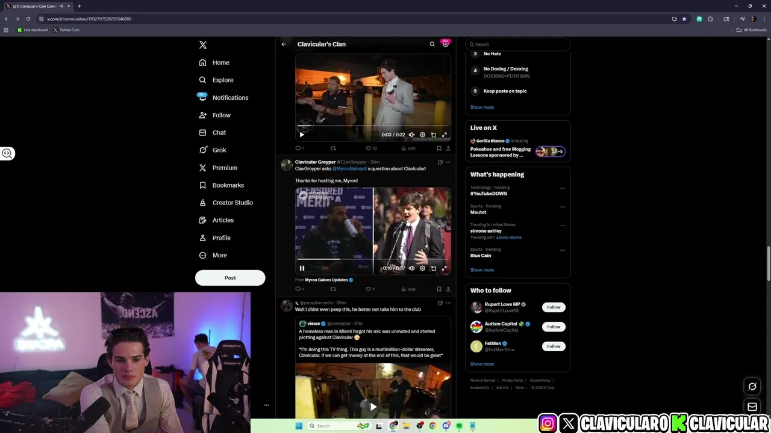This screenshot has width=771, height=433.
Task: Follow Autism Capital
Action: pos(554,327)
